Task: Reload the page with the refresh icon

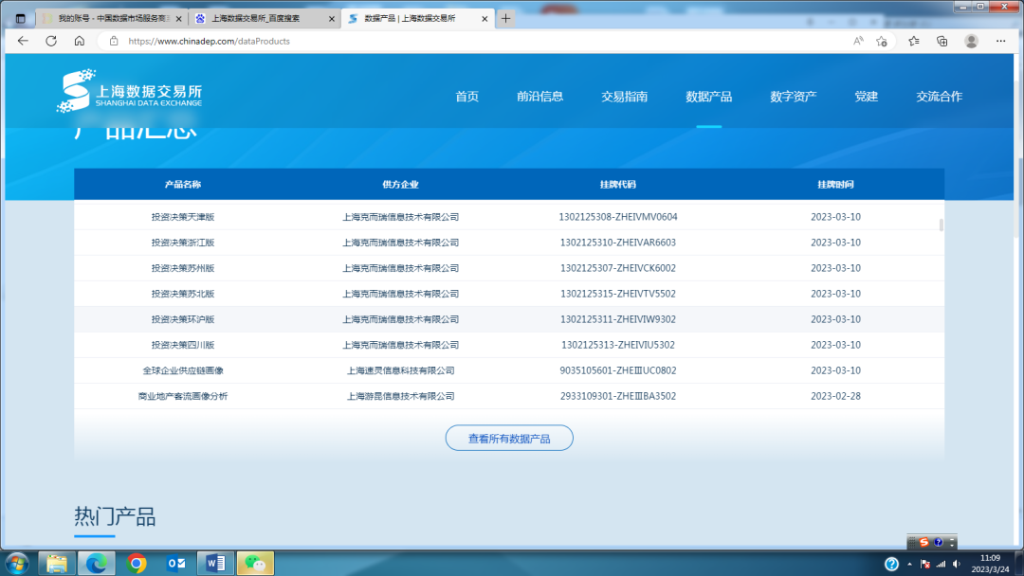Action: [x=51, y=41]
